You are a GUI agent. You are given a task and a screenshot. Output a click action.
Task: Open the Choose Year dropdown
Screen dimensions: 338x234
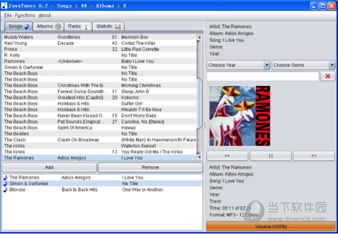click(238, 65)
